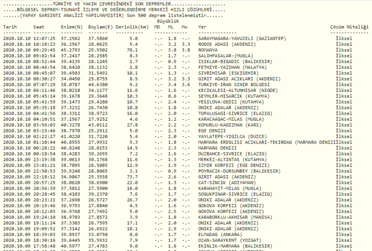Click OZAN-SARAYKENT (YOZGAT) entry
Screen dimensions: 372x251
(x=230, y=240)
